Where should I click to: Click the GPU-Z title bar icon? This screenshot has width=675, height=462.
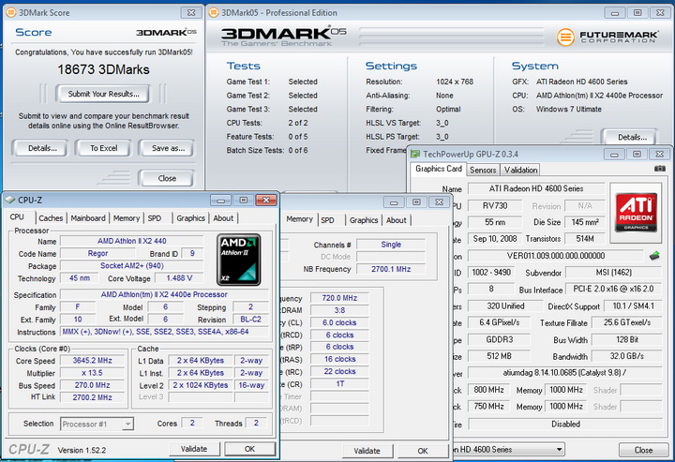(x=415, y=154)
